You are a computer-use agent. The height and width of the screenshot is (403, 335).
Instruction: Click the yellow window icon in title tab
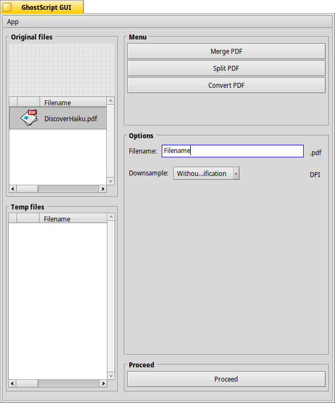coord(7,7)
